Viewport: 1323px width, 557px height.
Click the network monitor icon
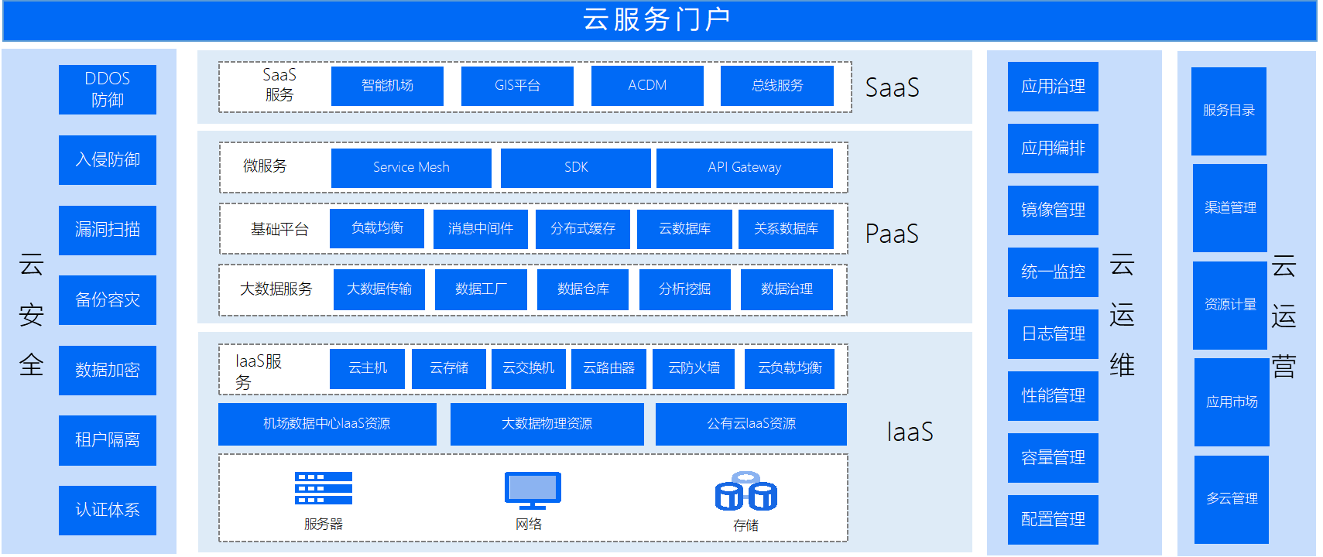click(x=533, y=490)
